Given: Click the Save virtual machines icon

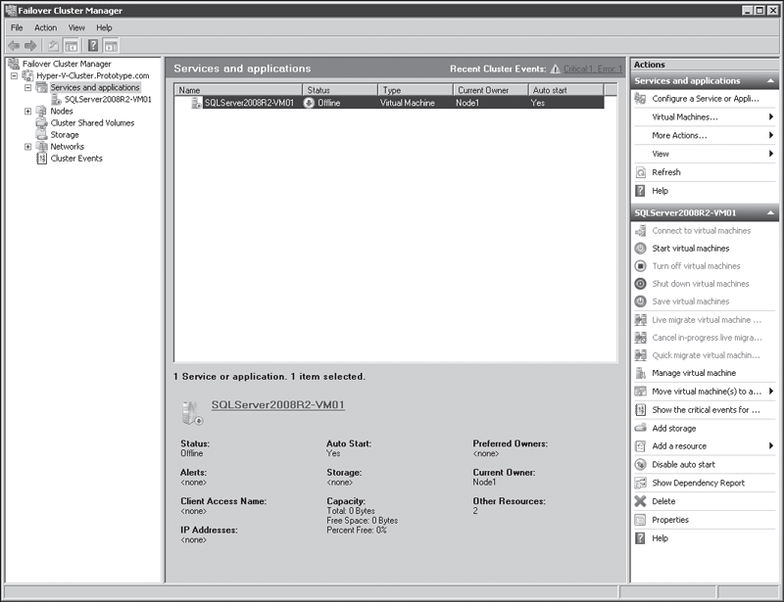Looking at the screenshot, I should pos(641,301).
